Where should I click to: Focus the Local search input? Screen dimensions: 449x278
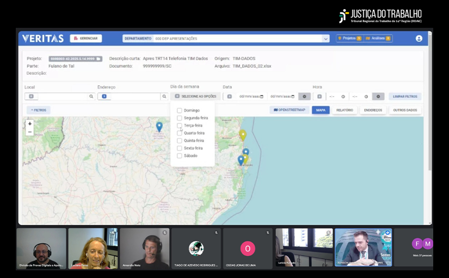[63, 97]
